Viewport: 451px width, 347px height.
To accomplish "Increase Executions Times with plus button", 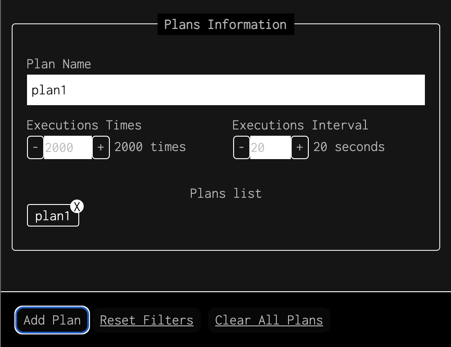I will [x=101, y=147].
